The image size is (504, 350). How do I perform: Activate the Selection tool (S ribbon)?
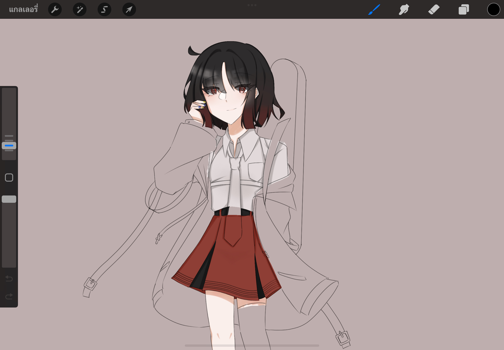coord(104,10)
